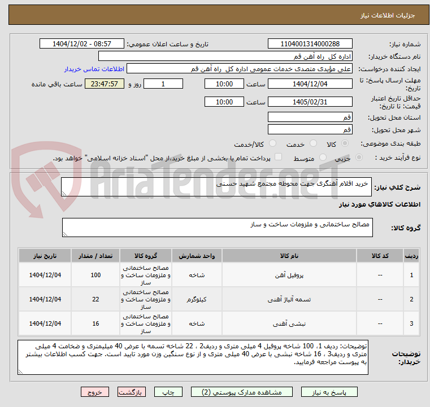430x407 pixels.
Task: Click the remaining days field showing 1
Action: [x=163, y=84]
